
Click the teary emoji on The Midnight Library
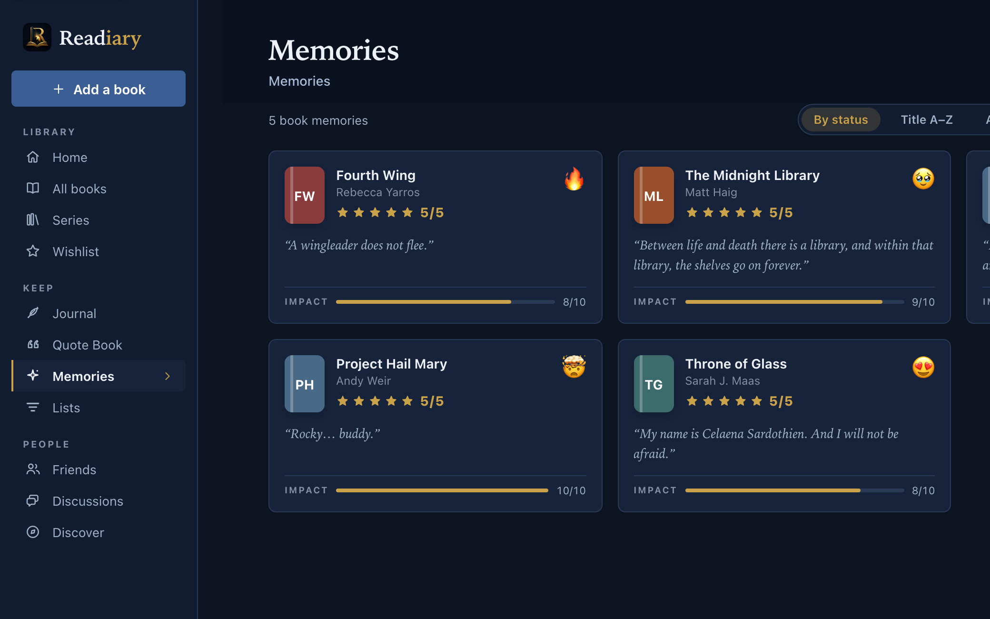[x=923, y=179]
